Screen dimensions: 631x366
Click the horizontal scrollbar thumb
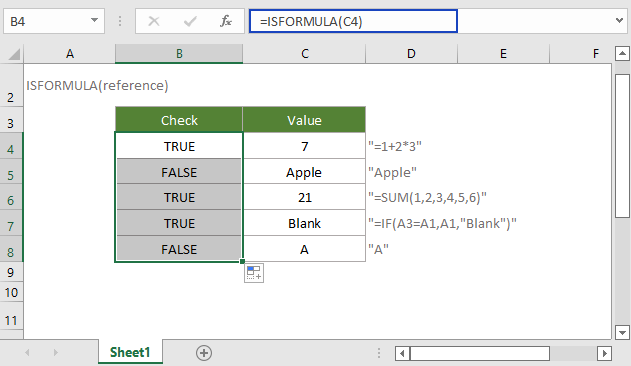pyautogui.click(x=479, y=354)
